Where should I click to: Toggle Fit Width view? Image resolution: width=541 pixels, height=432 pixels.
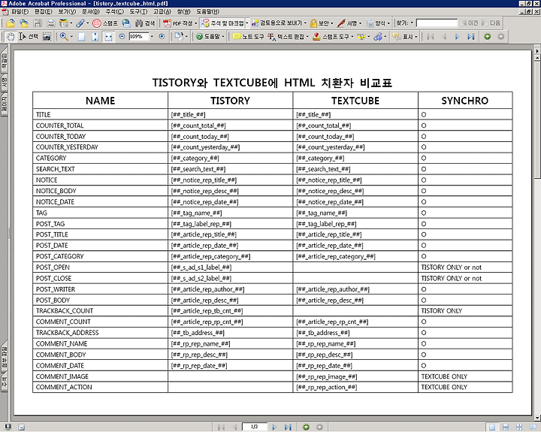click(108, 37)
